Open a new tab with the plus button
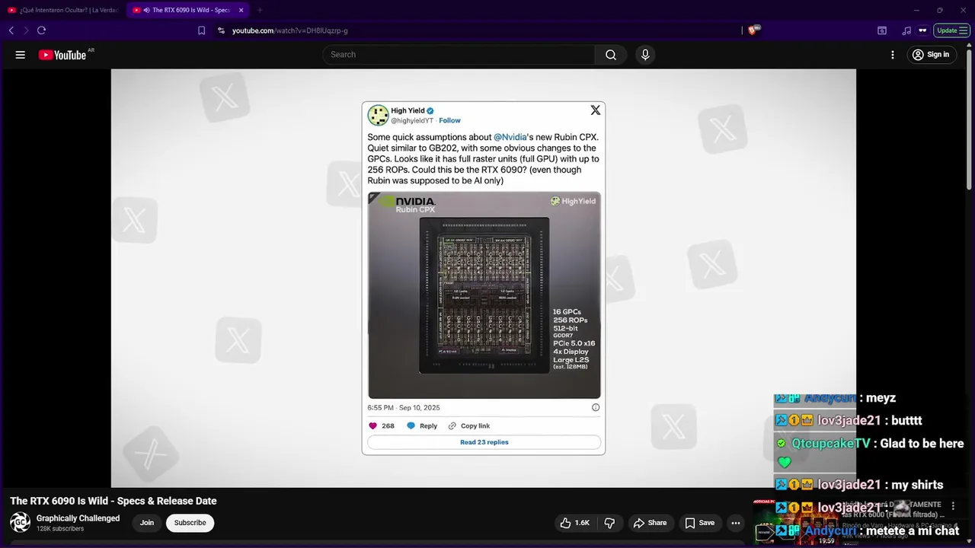Screen dimensions: 975x548 point(260,10)
